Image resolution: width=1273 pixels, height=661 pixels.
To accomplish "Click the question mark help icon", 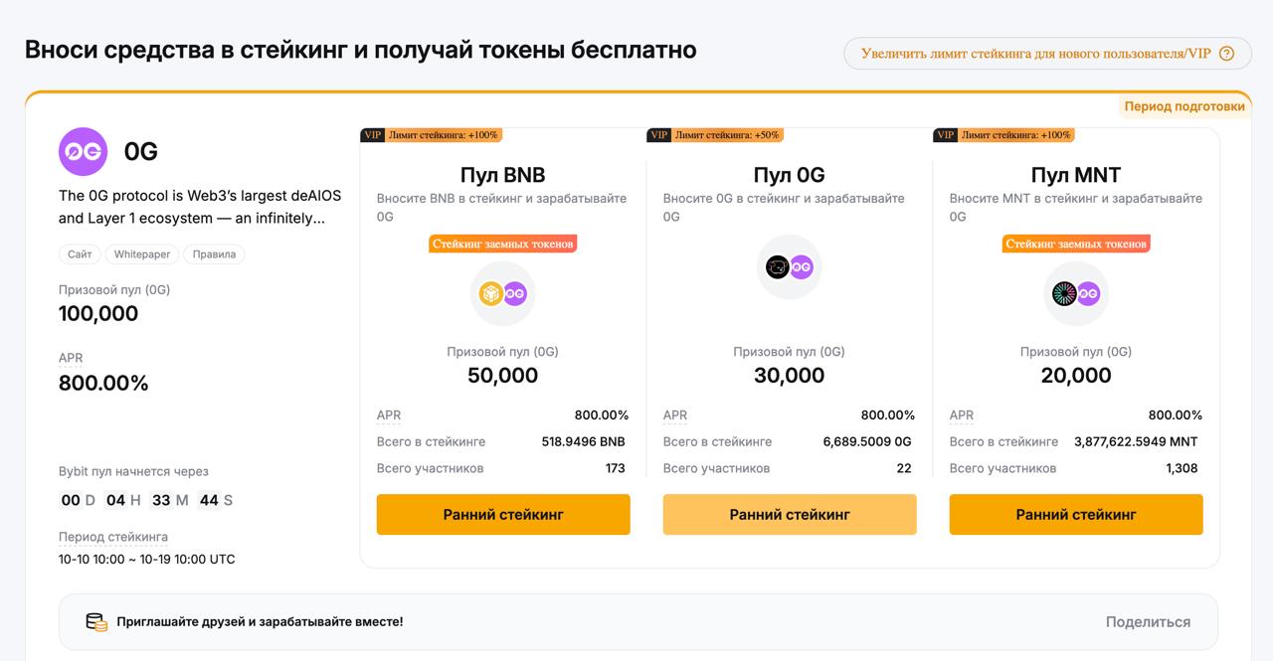I will [x=1226, y=54].
